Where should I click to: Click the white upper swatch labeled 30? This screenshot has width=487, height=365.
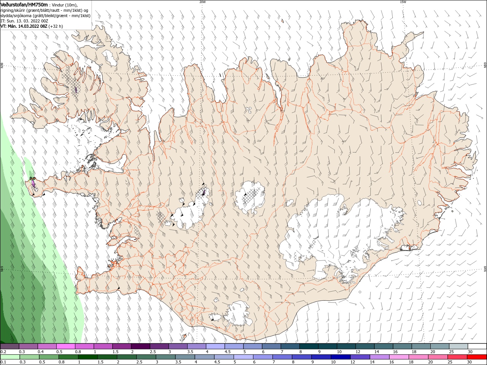tap(477, 346)
